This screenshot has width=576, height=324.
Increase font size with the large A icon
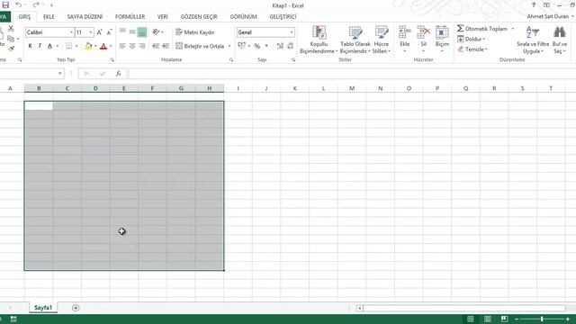[x=100, y=32]
